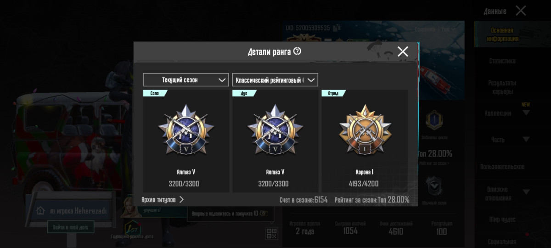Open the Пользовательское menu item
The image size is (551, 248).
click(x=502, y=166)
